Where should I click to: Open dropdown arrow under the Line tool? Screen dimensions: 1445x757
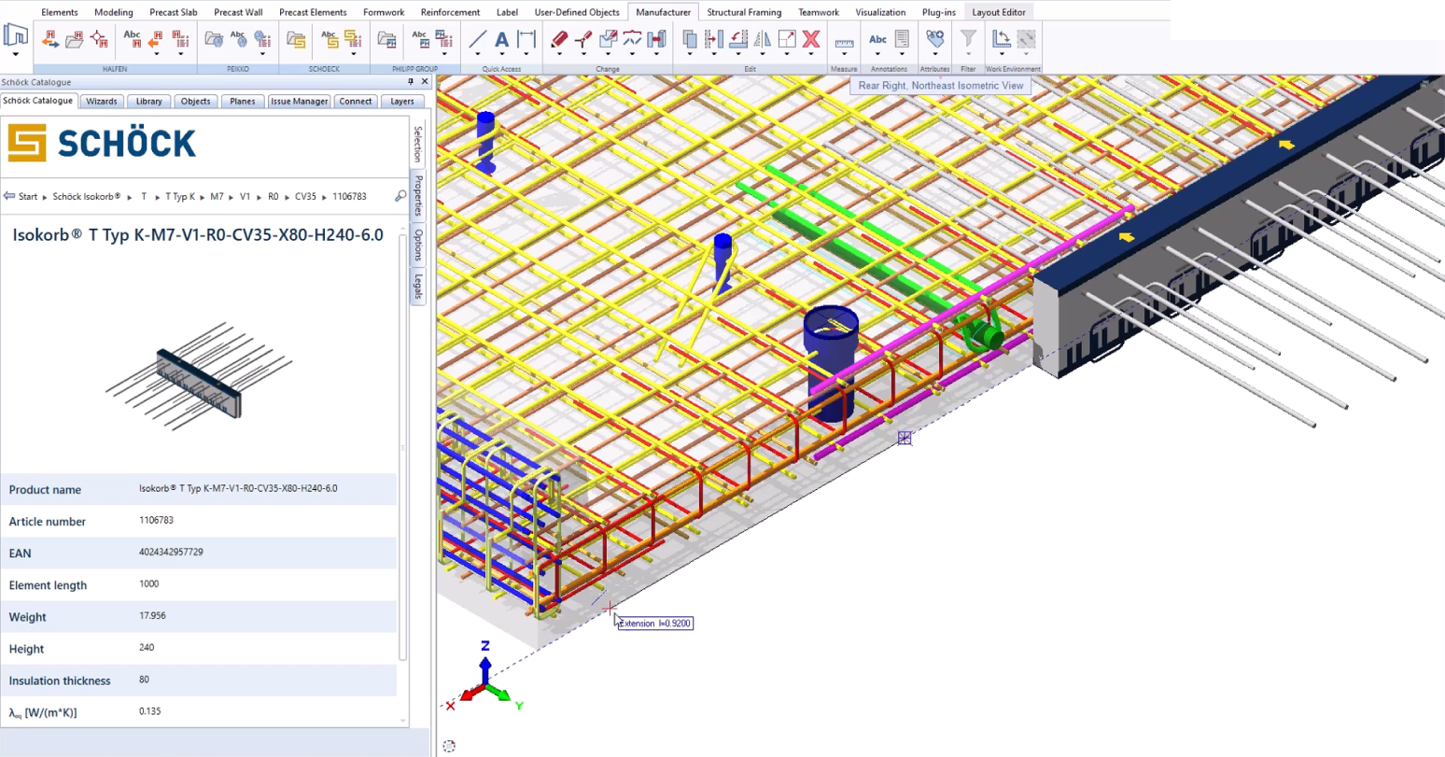[477, 55]
